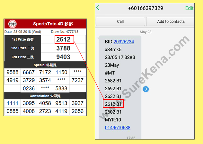Click message line 2692 B1
203x144 pixels.
[x=113, y=89]
